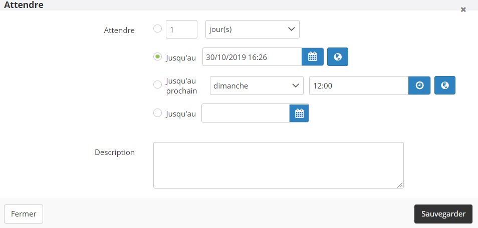Open calendar picker for the empty date field
The image size is (478, 228).
[299, 113]
